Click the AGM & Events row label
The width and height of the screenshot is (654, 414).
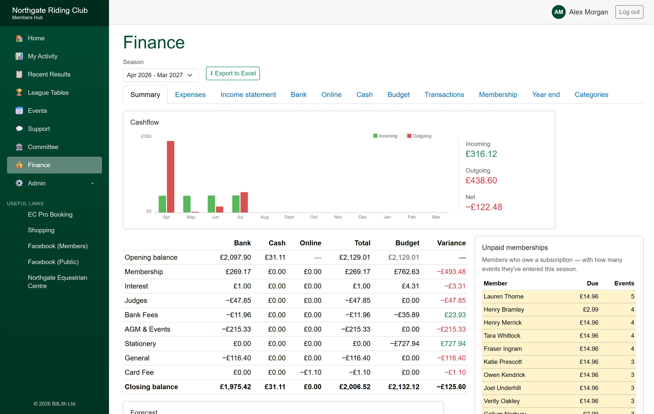(147, 329)
